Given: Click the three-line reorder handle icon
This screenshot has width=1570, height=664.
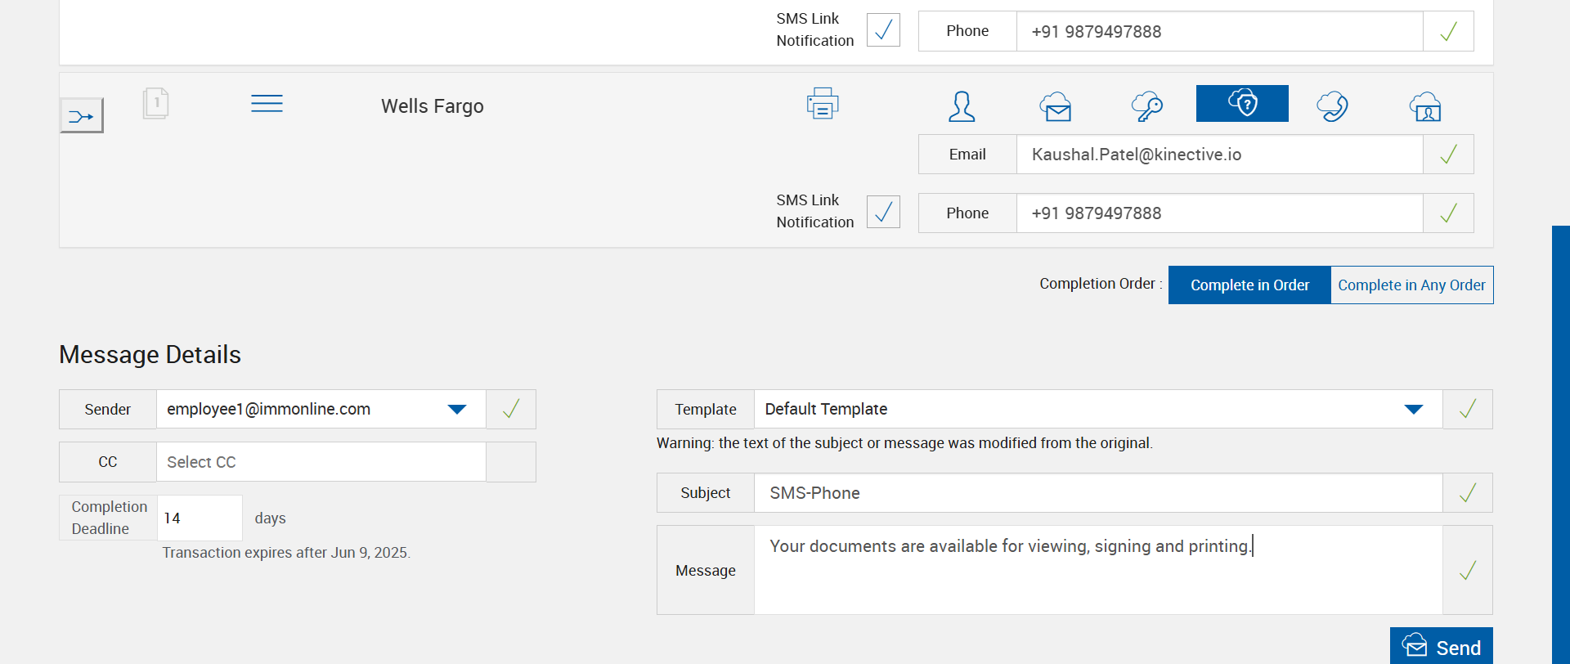Looking at the screenshot, I should tap(267, 104).
